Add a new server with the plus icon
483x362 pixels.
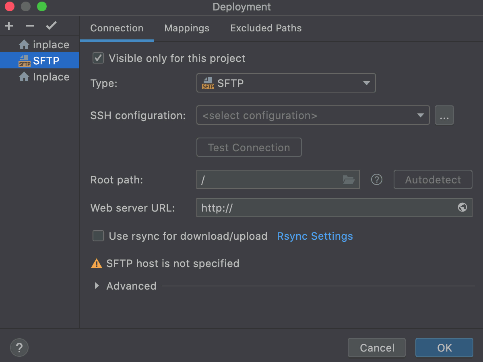point(8,25)
